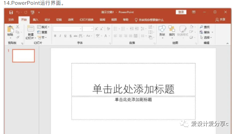Viewport: 236px width, 134px height.
Task: Switch to the 动画 ribbon tab
Action: pos(71,20)
